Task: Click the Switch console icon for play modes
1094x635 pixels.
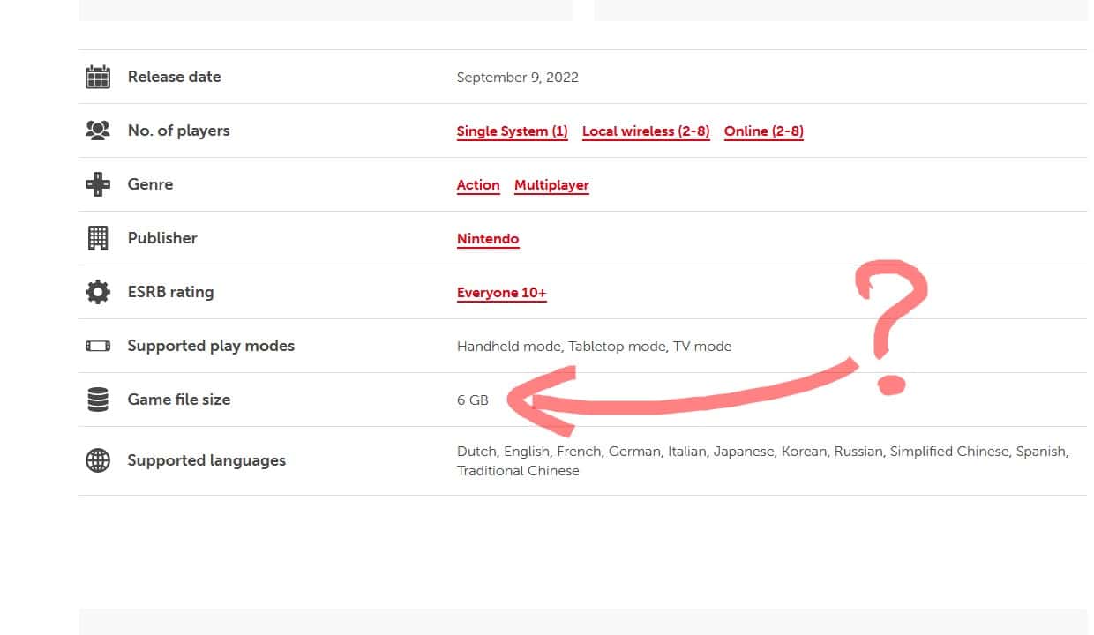Action: (x=98, y=346)
